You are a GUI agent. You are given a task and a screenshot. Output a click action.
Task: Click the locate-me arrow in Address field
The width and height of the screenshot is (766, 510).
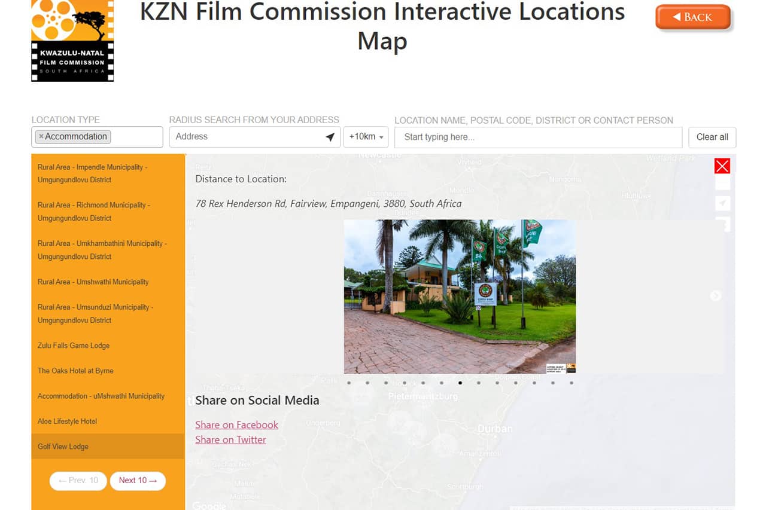click(330, 137)
